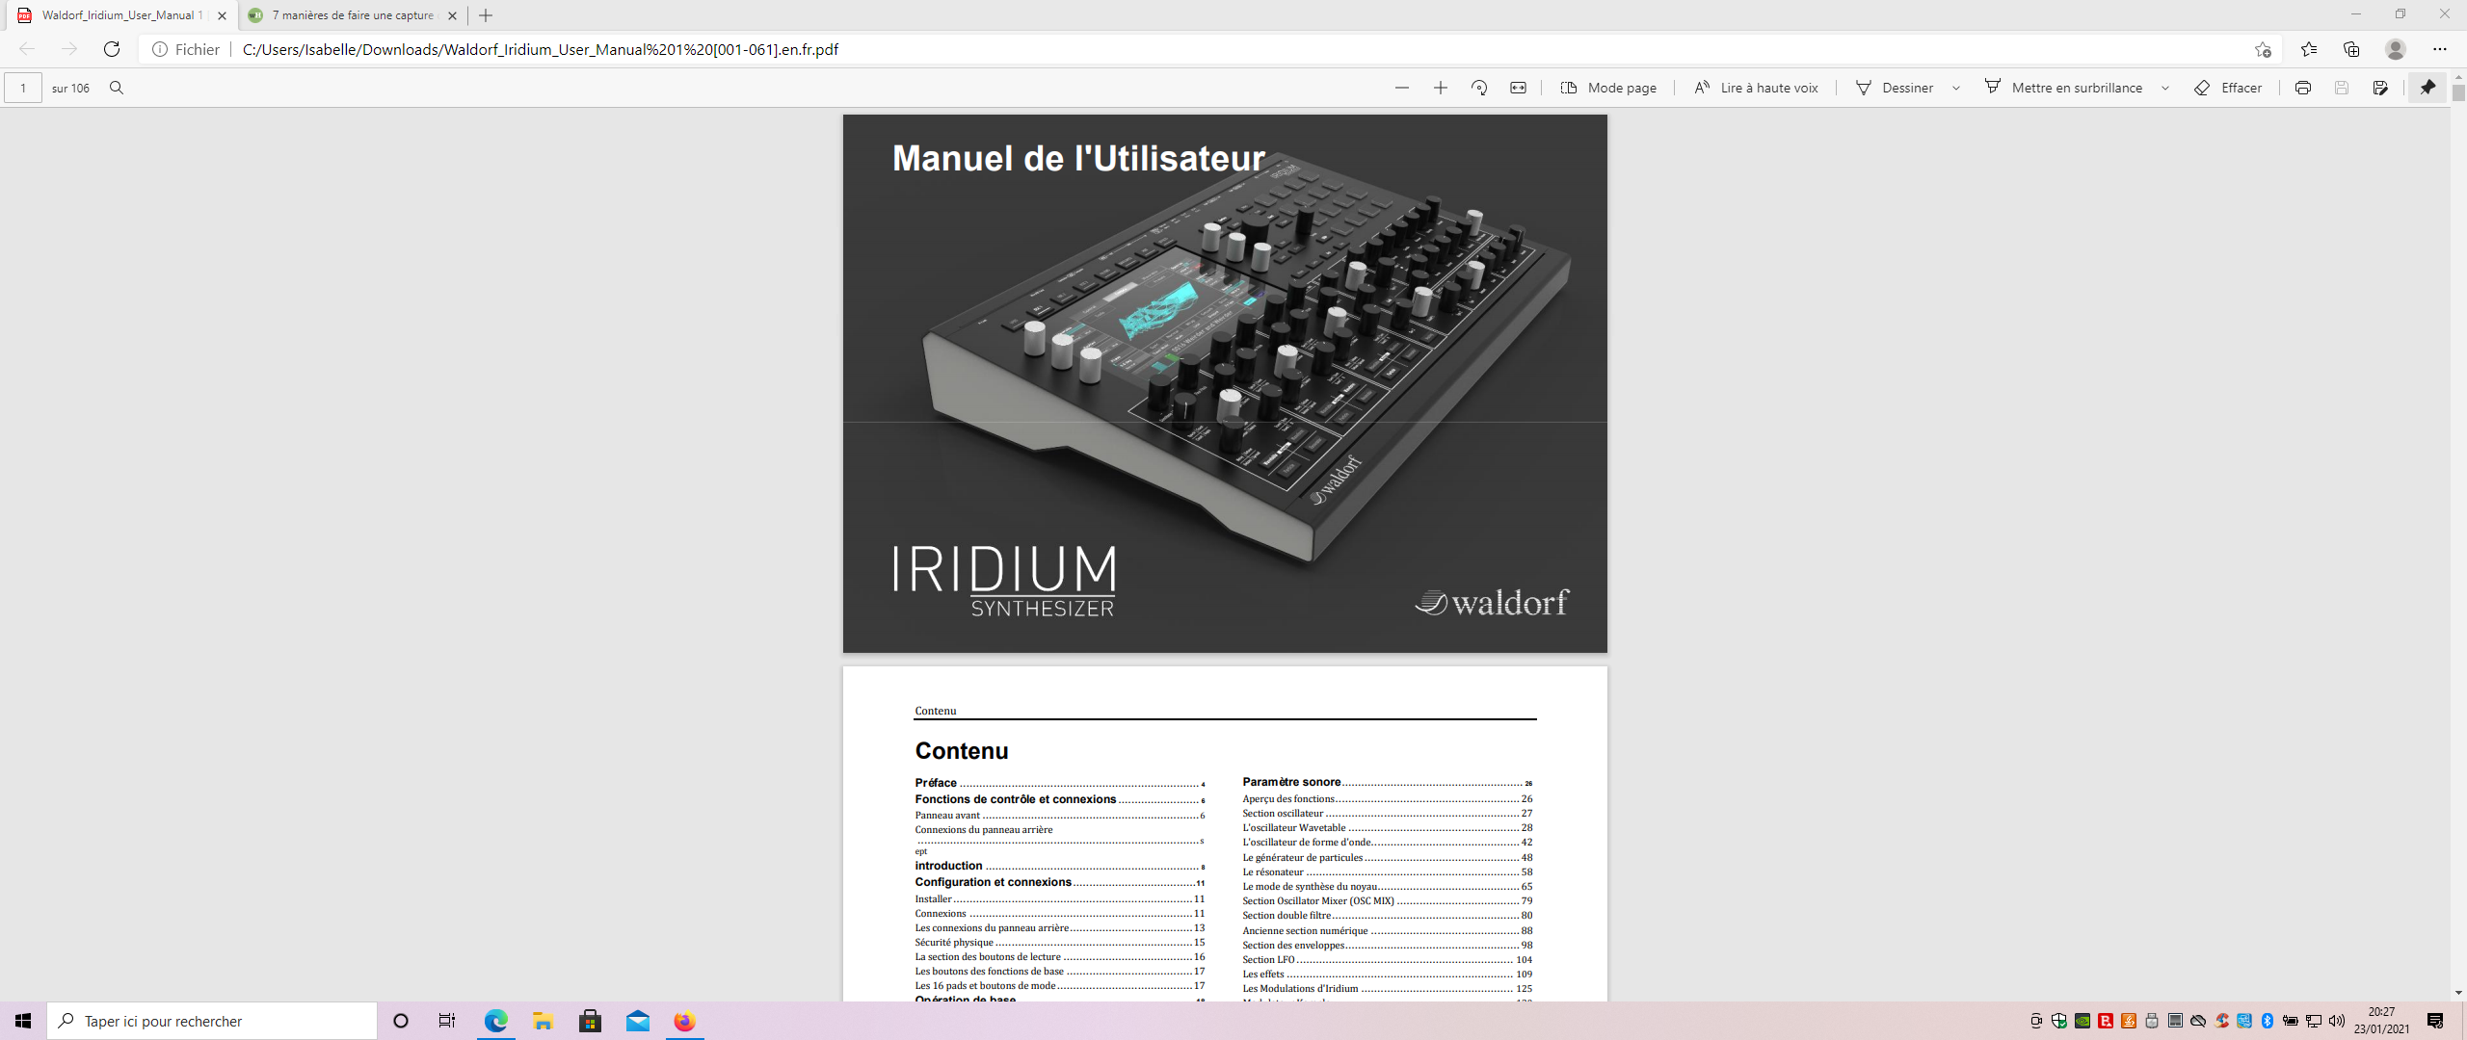Click Section LFO contents entry
This screenshot has width=2467, height=1040.
tap(1388, 960)
